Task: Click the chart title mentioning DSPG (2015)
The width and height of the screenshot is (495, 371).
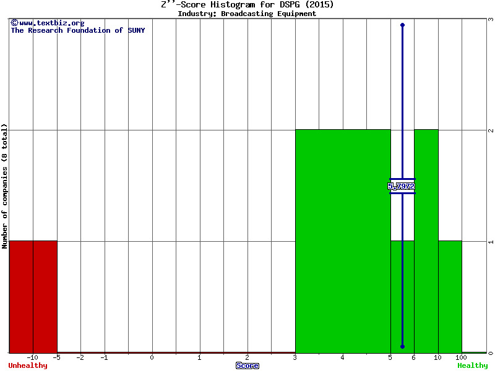Action: coord(247,5)
